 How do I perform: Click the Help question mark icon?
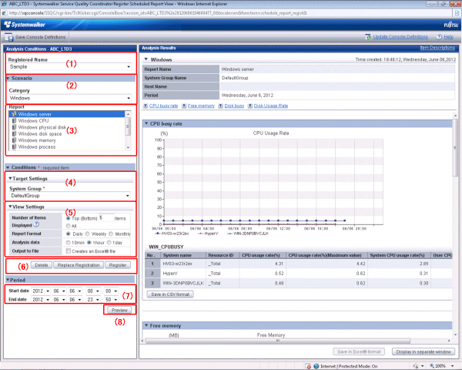tap(439, 37)
